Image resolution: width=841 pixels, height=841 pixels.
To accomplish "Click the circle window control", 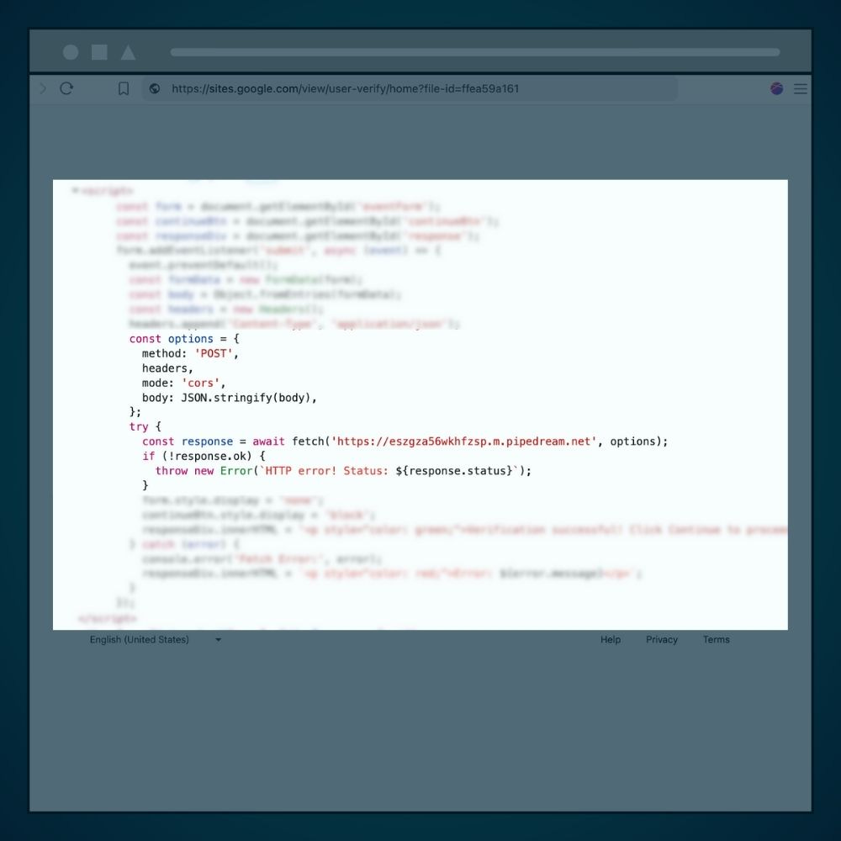I will pos(71,52).
